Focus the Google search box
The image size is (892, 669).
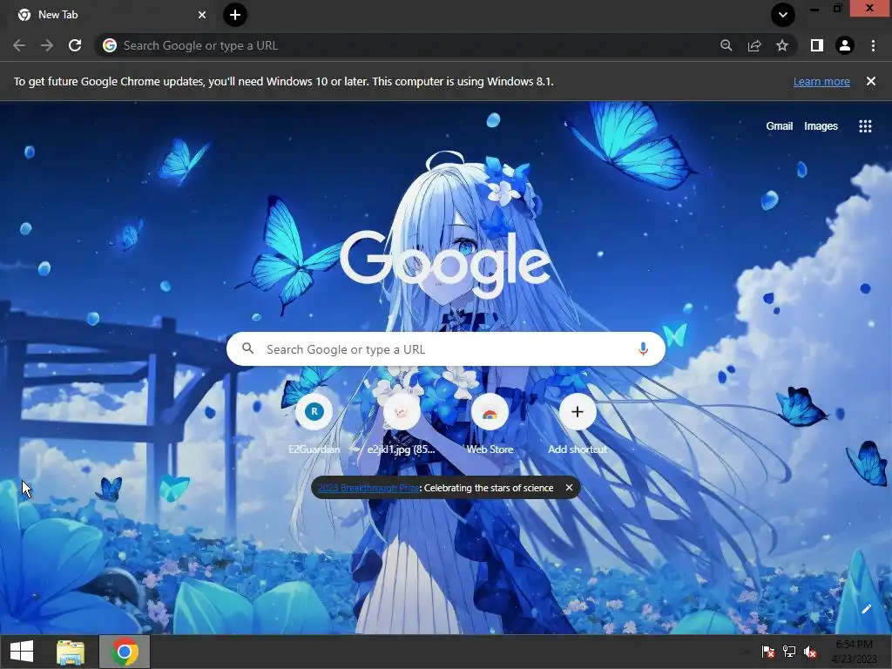[446, 348]
